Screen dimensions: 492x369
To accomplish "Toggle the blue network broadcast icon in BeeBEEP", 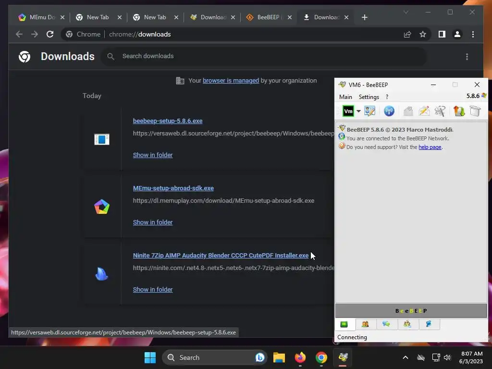I will pos(389,111).
